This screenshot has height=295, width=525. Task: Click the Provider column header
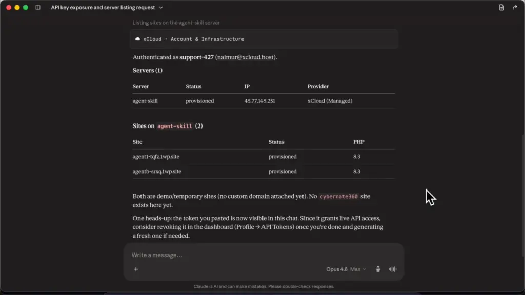318,86
